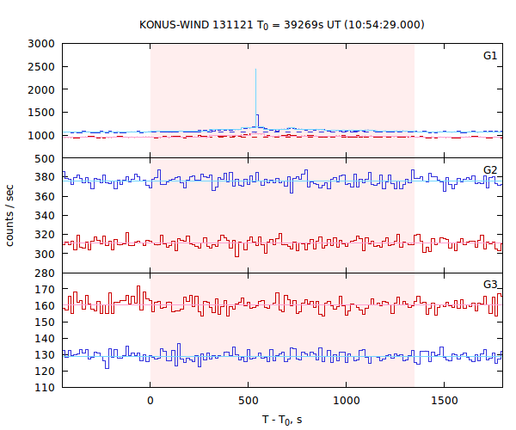Click the 120 y-axis tick label

click(x=45, y=372)
